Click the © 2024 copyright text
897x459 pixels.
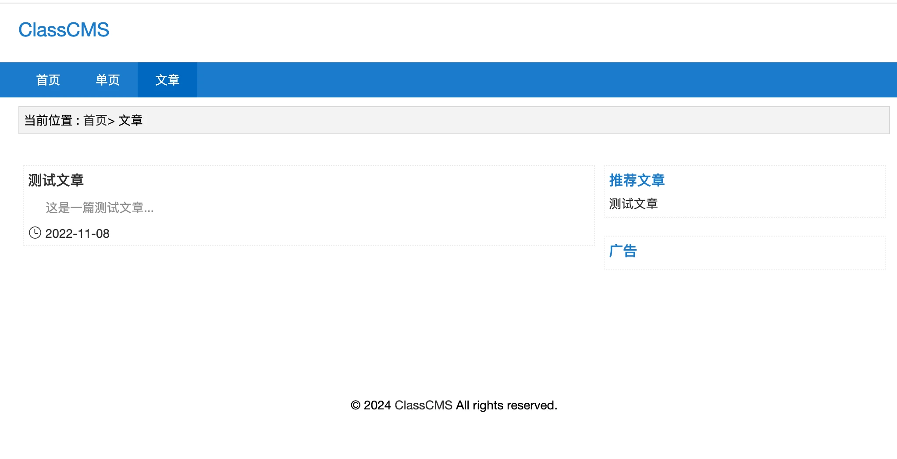(x=370, y=405)
